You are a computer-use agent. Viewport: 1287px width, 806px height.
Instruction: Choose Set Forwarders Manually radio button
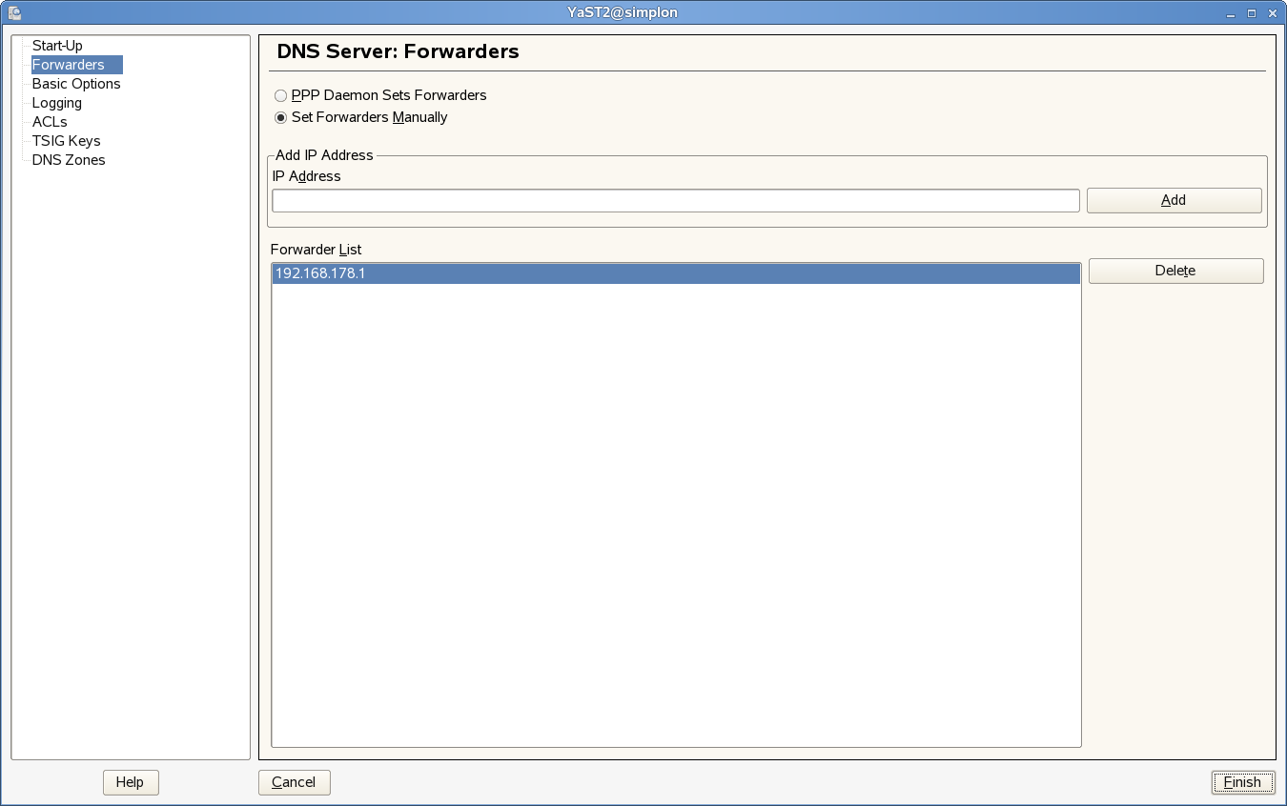coord(280,118)
